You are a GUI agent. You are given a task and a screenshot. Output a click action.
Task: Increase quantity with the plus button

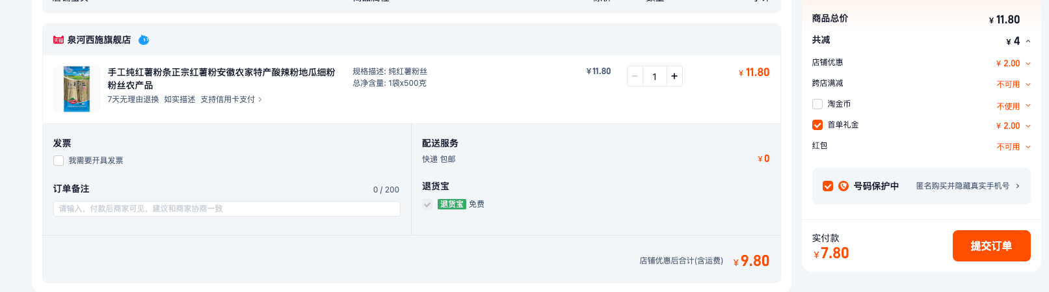pos(674,76)
